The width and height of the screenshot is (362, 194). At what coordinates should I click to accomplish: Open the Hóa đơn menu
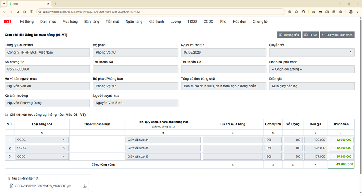[239, 22]
